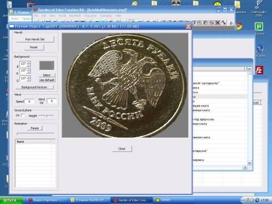Click the B value field showing 127
This screenshot has width=272, height=204.
click(23, 63)
